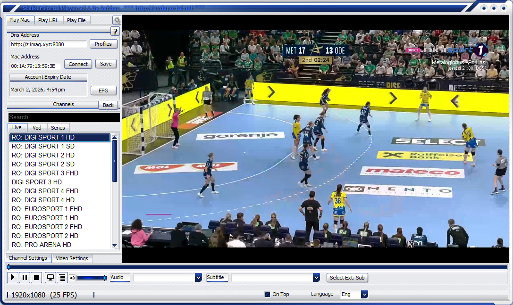Viewport: 513px width, 305px height.
Task: Select the Live channels tab
Action: [17, 127]
